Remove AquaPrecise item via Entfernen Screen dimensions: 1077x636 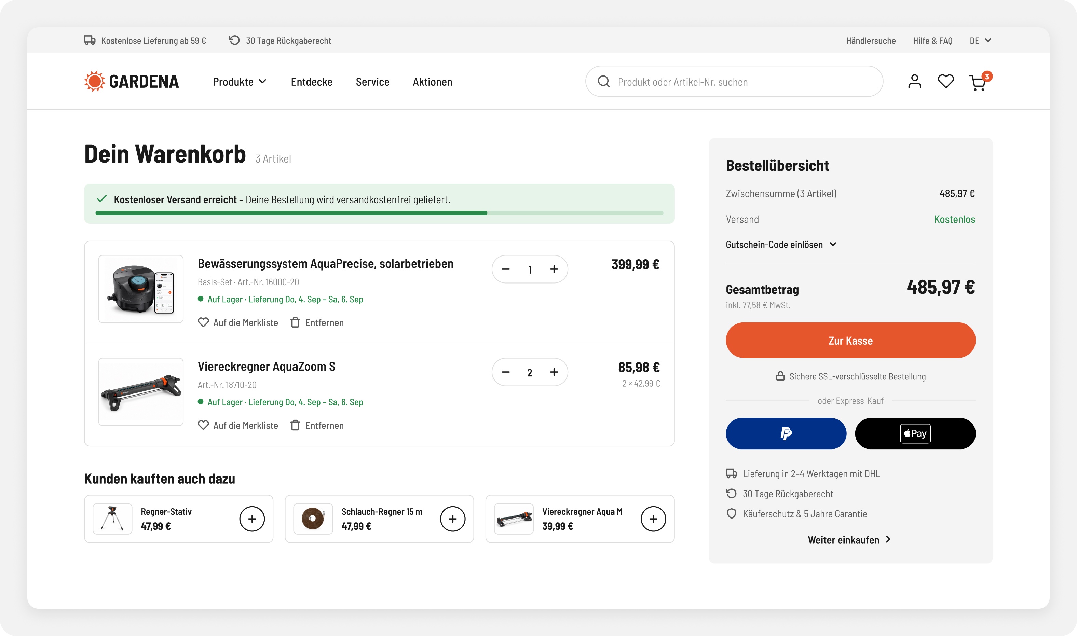tap(317, 323)
